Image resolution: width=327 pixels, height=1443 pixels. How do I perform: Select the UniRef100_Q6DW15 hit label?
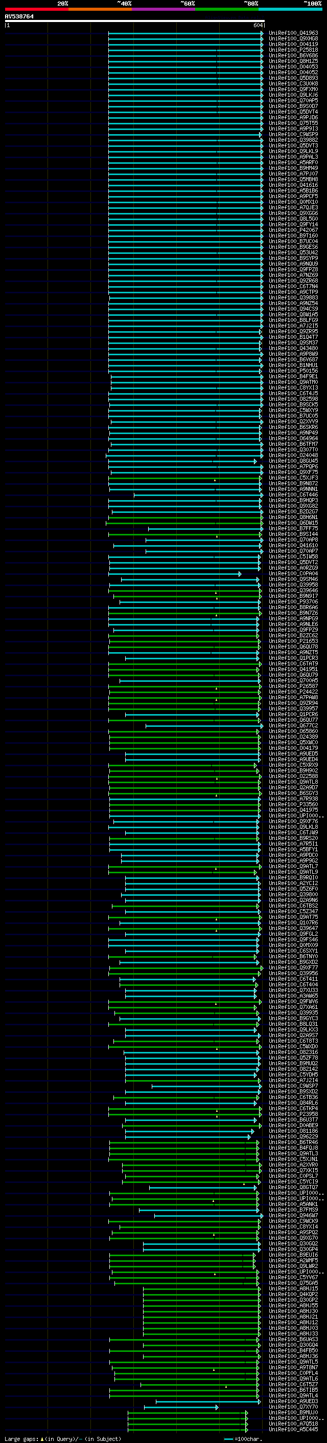tap(293, 523)
